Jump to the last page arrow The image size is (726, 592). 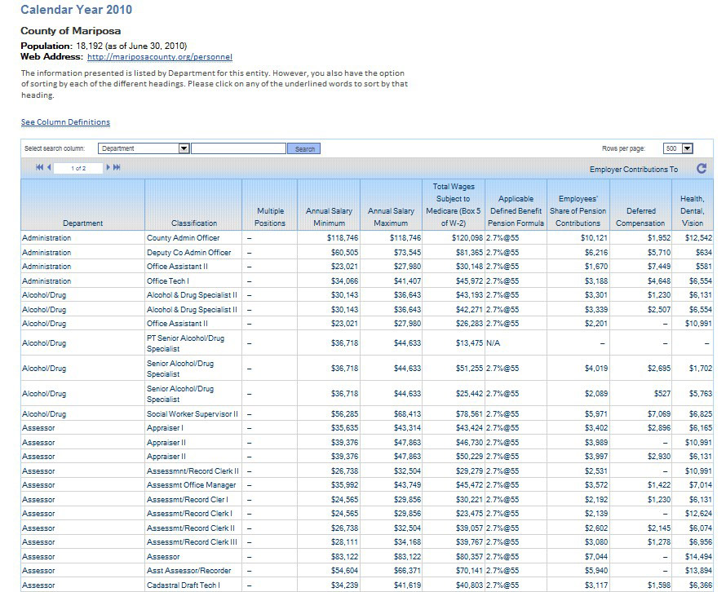117,167
